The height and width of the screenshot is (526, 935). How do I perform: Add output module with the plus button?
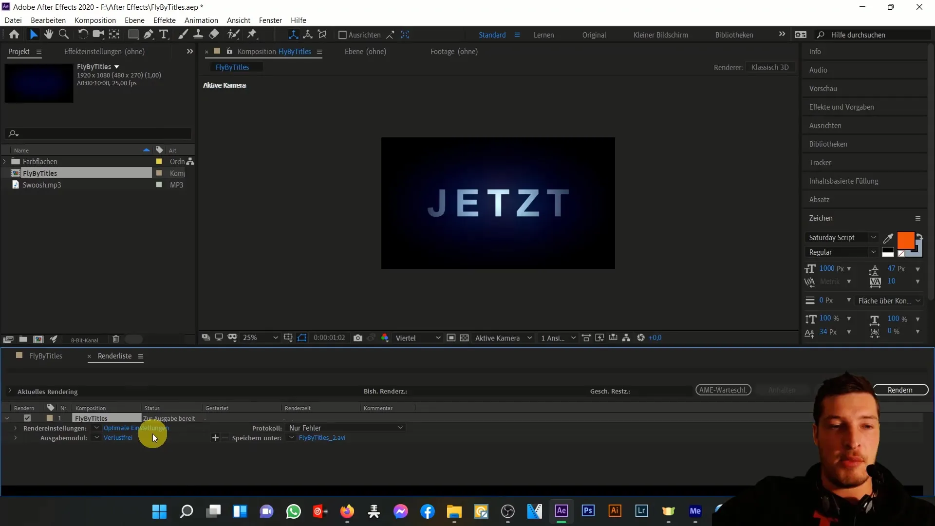(x=215, y=438)
